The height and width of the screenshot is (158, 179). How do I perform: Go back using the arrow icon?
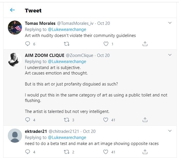(x=12, y=10)
